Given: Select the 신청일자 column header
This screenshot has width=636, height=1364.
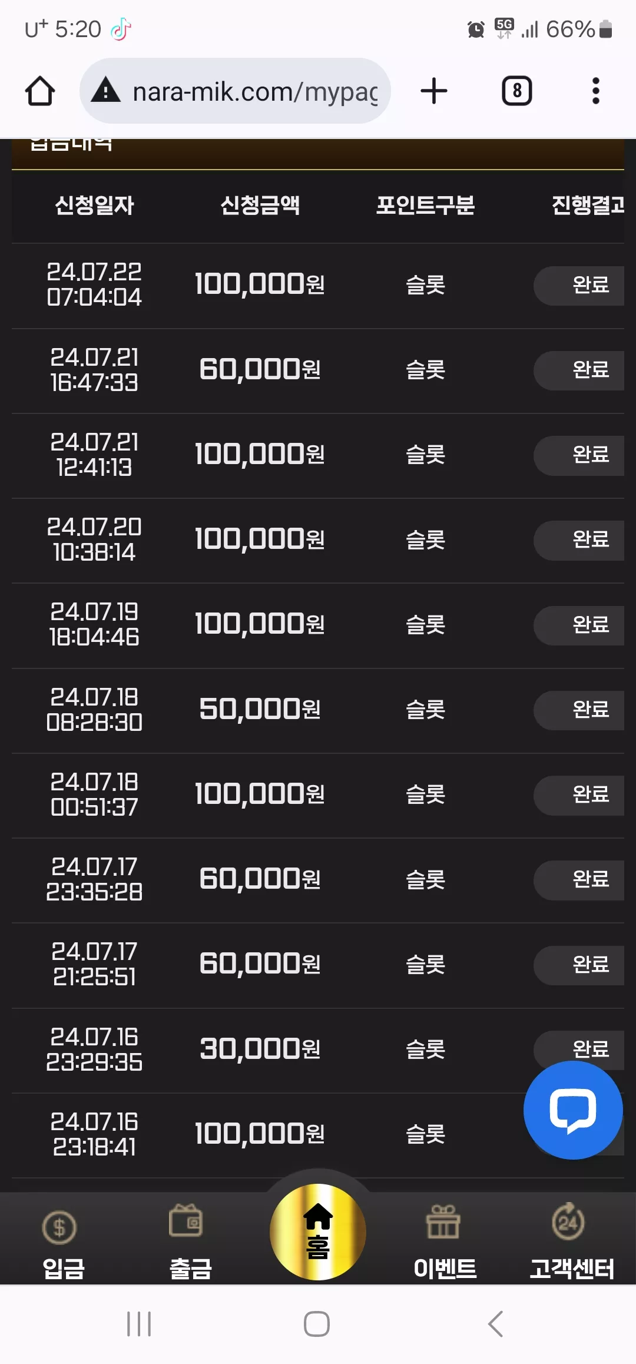Looking at the screenshot, I should pyautogui.click(x=94, y=206).
